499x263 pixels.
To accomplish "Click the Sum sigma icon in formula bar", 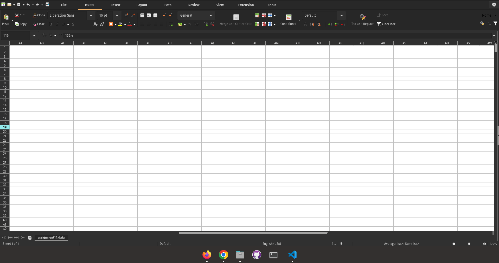I will [50, 35].
